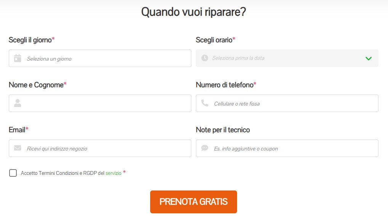Click the Numero di telefono label
388x216 pixels.
[224, 85]
